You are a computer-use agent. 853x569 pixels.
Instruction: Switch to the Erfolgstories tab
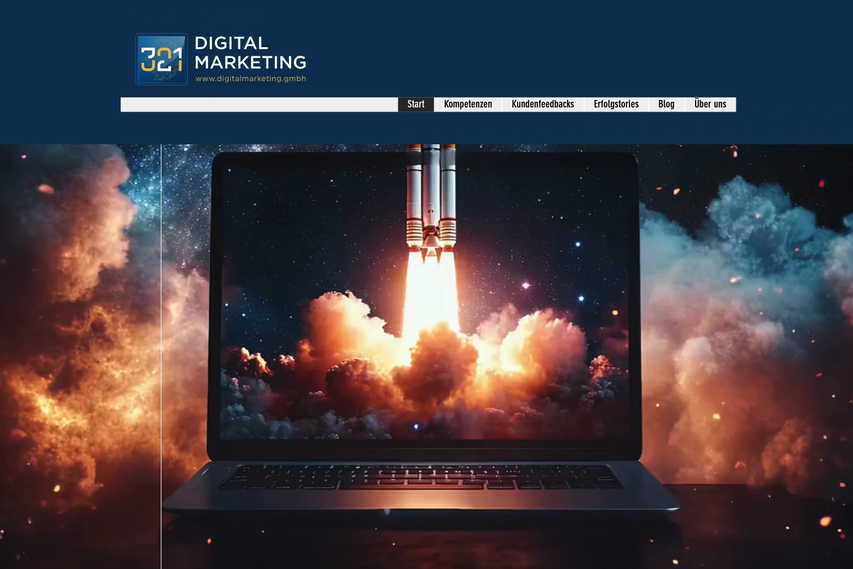[616, 104]
